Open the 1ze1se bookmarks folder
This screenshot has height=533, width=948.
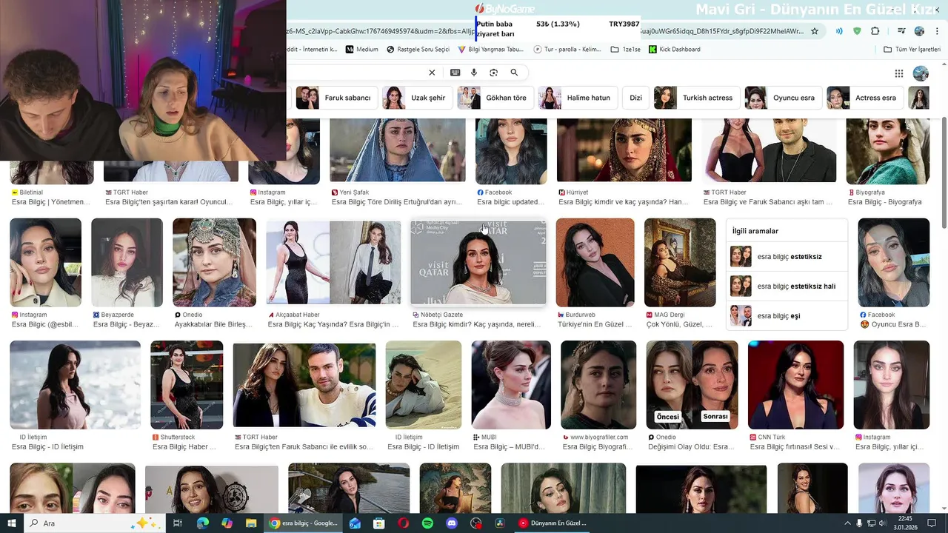(626, 50)
